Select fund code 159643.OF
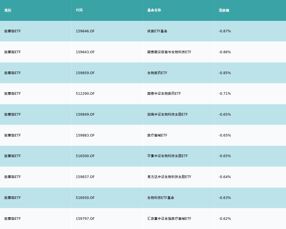286x229 pixels. click(85, 52)
